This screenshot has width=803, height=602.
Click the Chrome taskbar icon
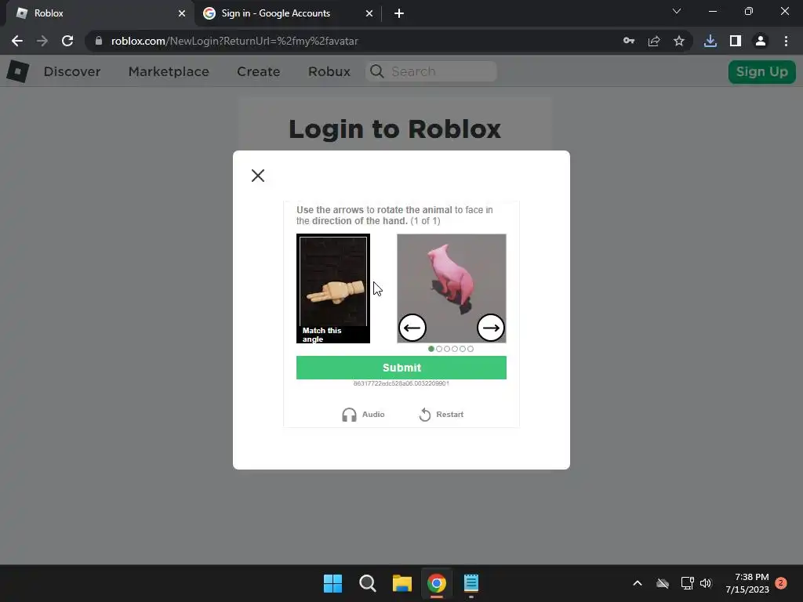tap(437, 583)
